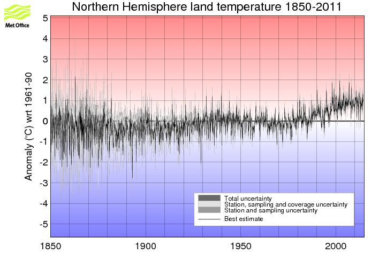The height and width of the screenshot is (269, 379).
Task: Click the y-axis tick label '0'
Action: point(45,121)
